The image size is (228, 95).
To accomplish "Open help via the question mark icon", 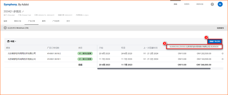I will (x=212, y=4).
